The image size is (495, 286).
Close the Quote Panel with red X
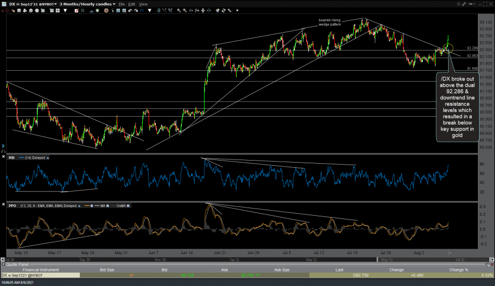point(492,264)
